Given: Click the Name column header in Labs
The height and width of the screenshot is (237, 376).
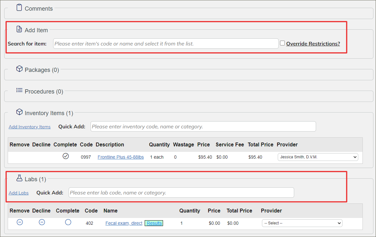Looking at the screenshot, I should click(x=111, y=211).
